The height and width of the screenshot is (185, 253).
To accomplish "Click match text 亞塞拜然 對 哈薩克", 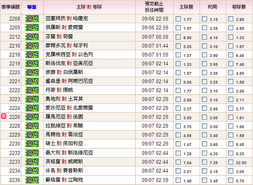I will (67, 19).
